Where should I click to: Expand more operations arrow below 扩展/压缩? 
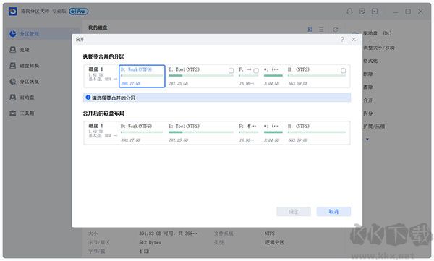tap(367, 140)
